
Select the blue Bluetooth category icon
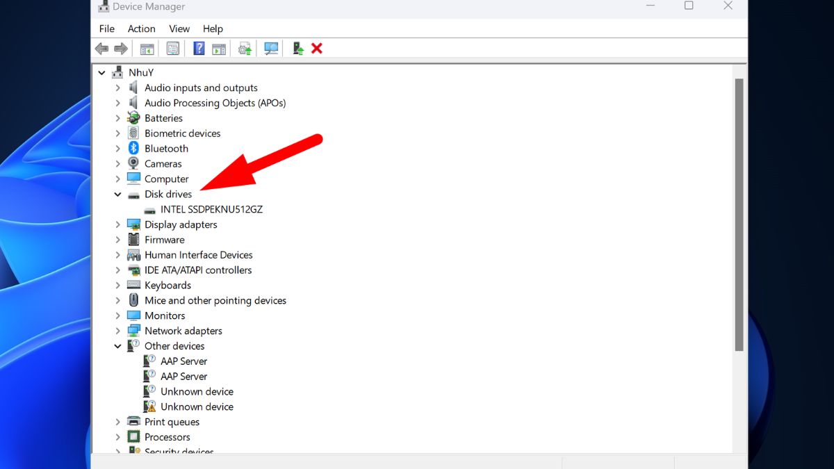pyautogui.click(x=133, y=149)
